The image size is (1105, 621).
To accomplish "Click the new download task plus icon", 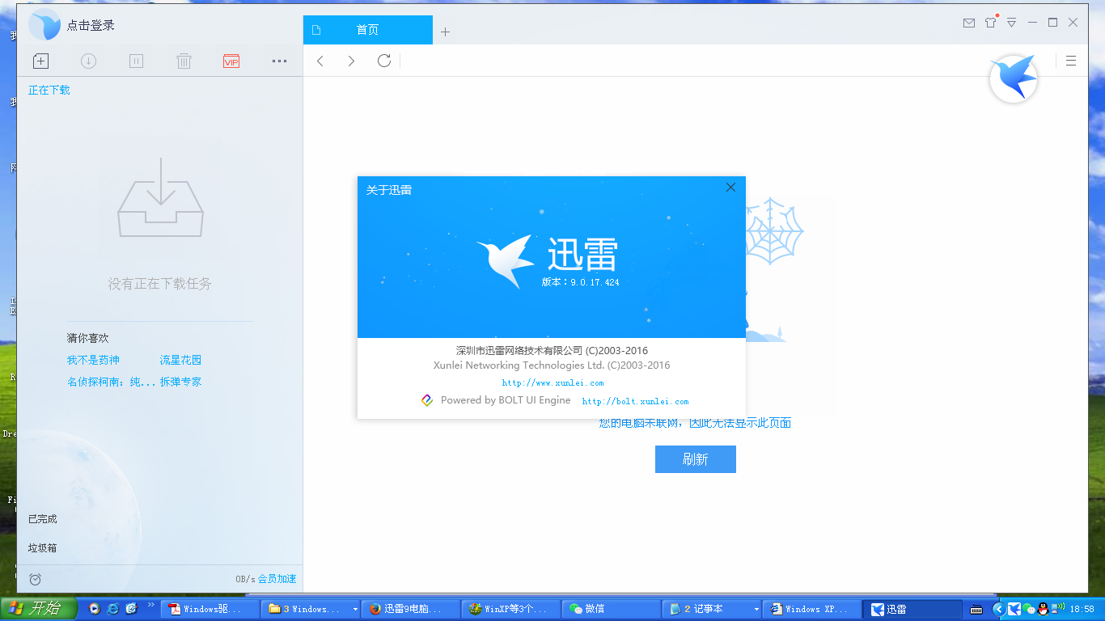I will [x=40, y=61].
